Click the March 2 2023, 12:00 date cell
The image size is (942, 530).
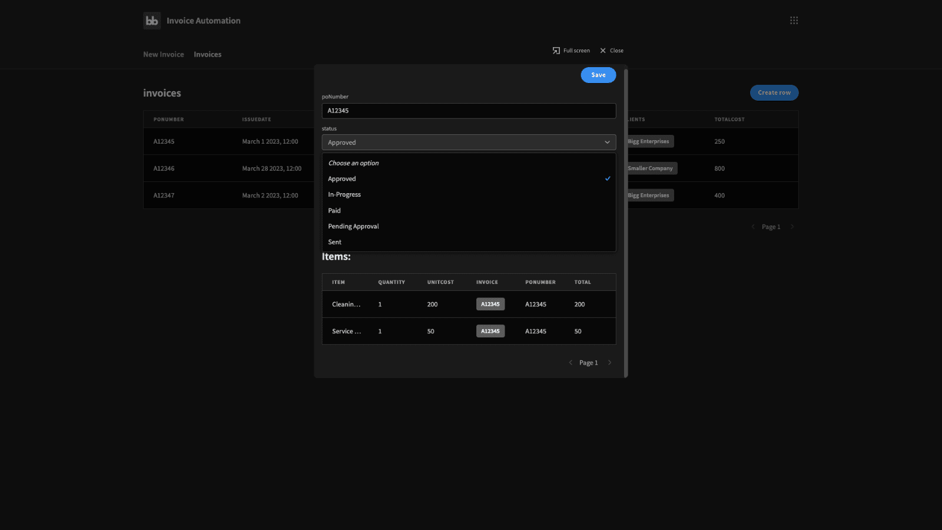(270, 196)
